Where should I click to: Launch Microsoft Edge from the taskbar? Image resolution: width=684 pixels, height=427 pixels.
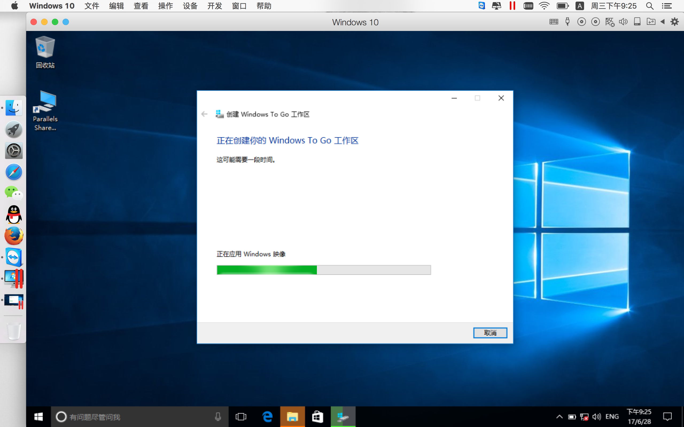pos(267,417)
